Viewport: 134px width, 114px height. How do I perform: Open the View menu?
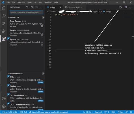29,3
